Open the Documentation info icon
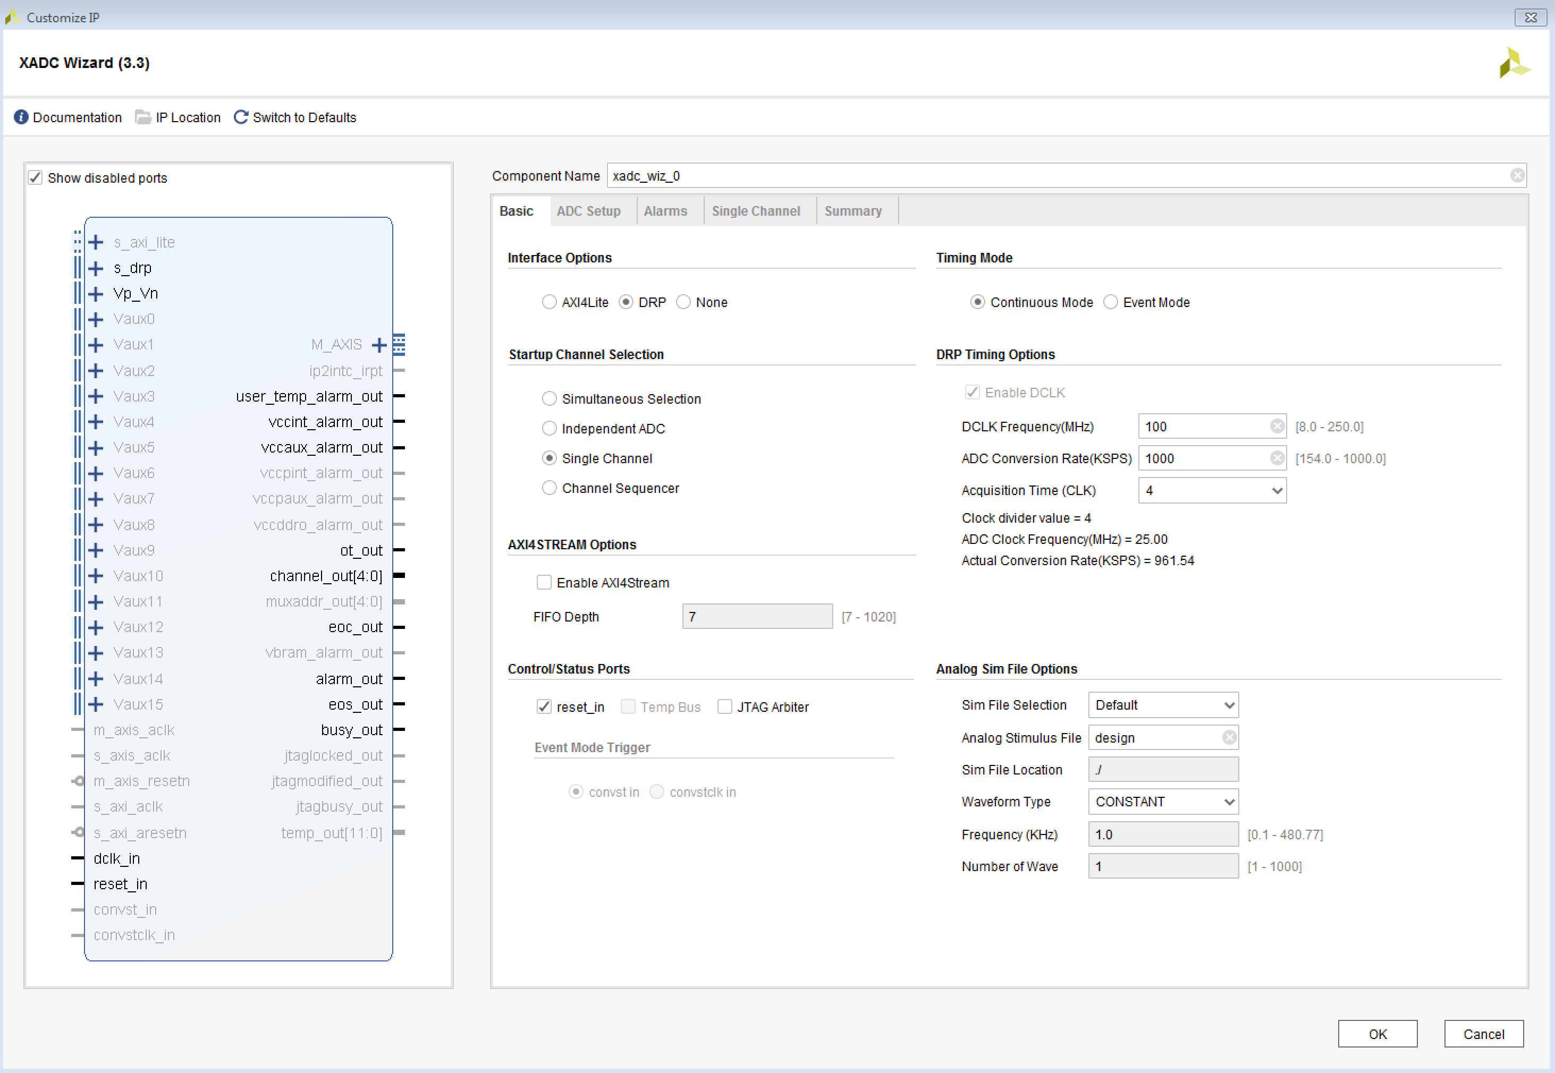 pyautogui.click(x=21, y=117)
